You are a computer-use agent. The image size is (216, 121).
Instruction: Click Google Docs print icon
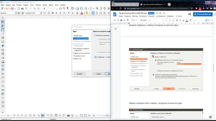click(x=121, y=20)
